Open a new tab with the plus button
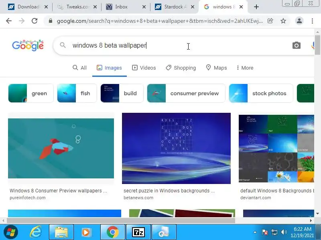The height and width of the screenshot is (240, 321). [x=256, y=7]
